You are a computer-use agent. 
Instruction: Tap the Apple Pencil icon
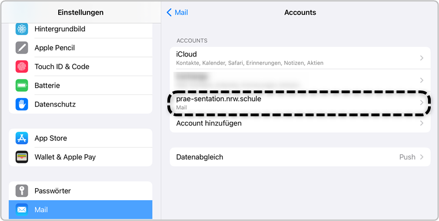coord(21,48)
